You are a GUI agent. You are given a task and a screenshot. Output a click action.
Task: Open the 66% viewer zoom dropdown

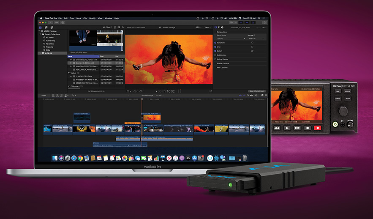pyautogui.click(x=199, y=27)
